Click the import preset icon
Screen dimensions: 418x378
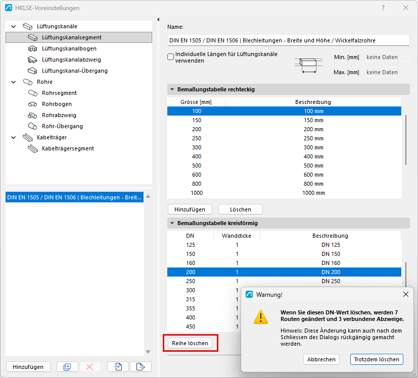[118, 367]
